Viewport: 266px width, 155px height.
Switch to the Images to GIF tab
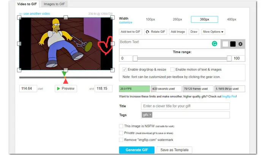pos(54,4)
